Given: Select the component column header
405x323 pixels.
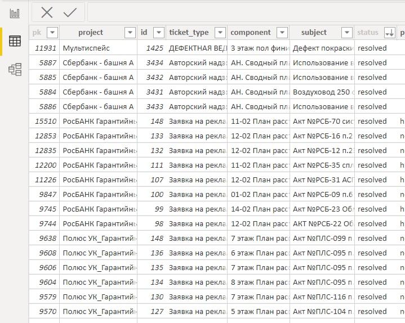Looking at the screenshot, I should coord(251,33).
